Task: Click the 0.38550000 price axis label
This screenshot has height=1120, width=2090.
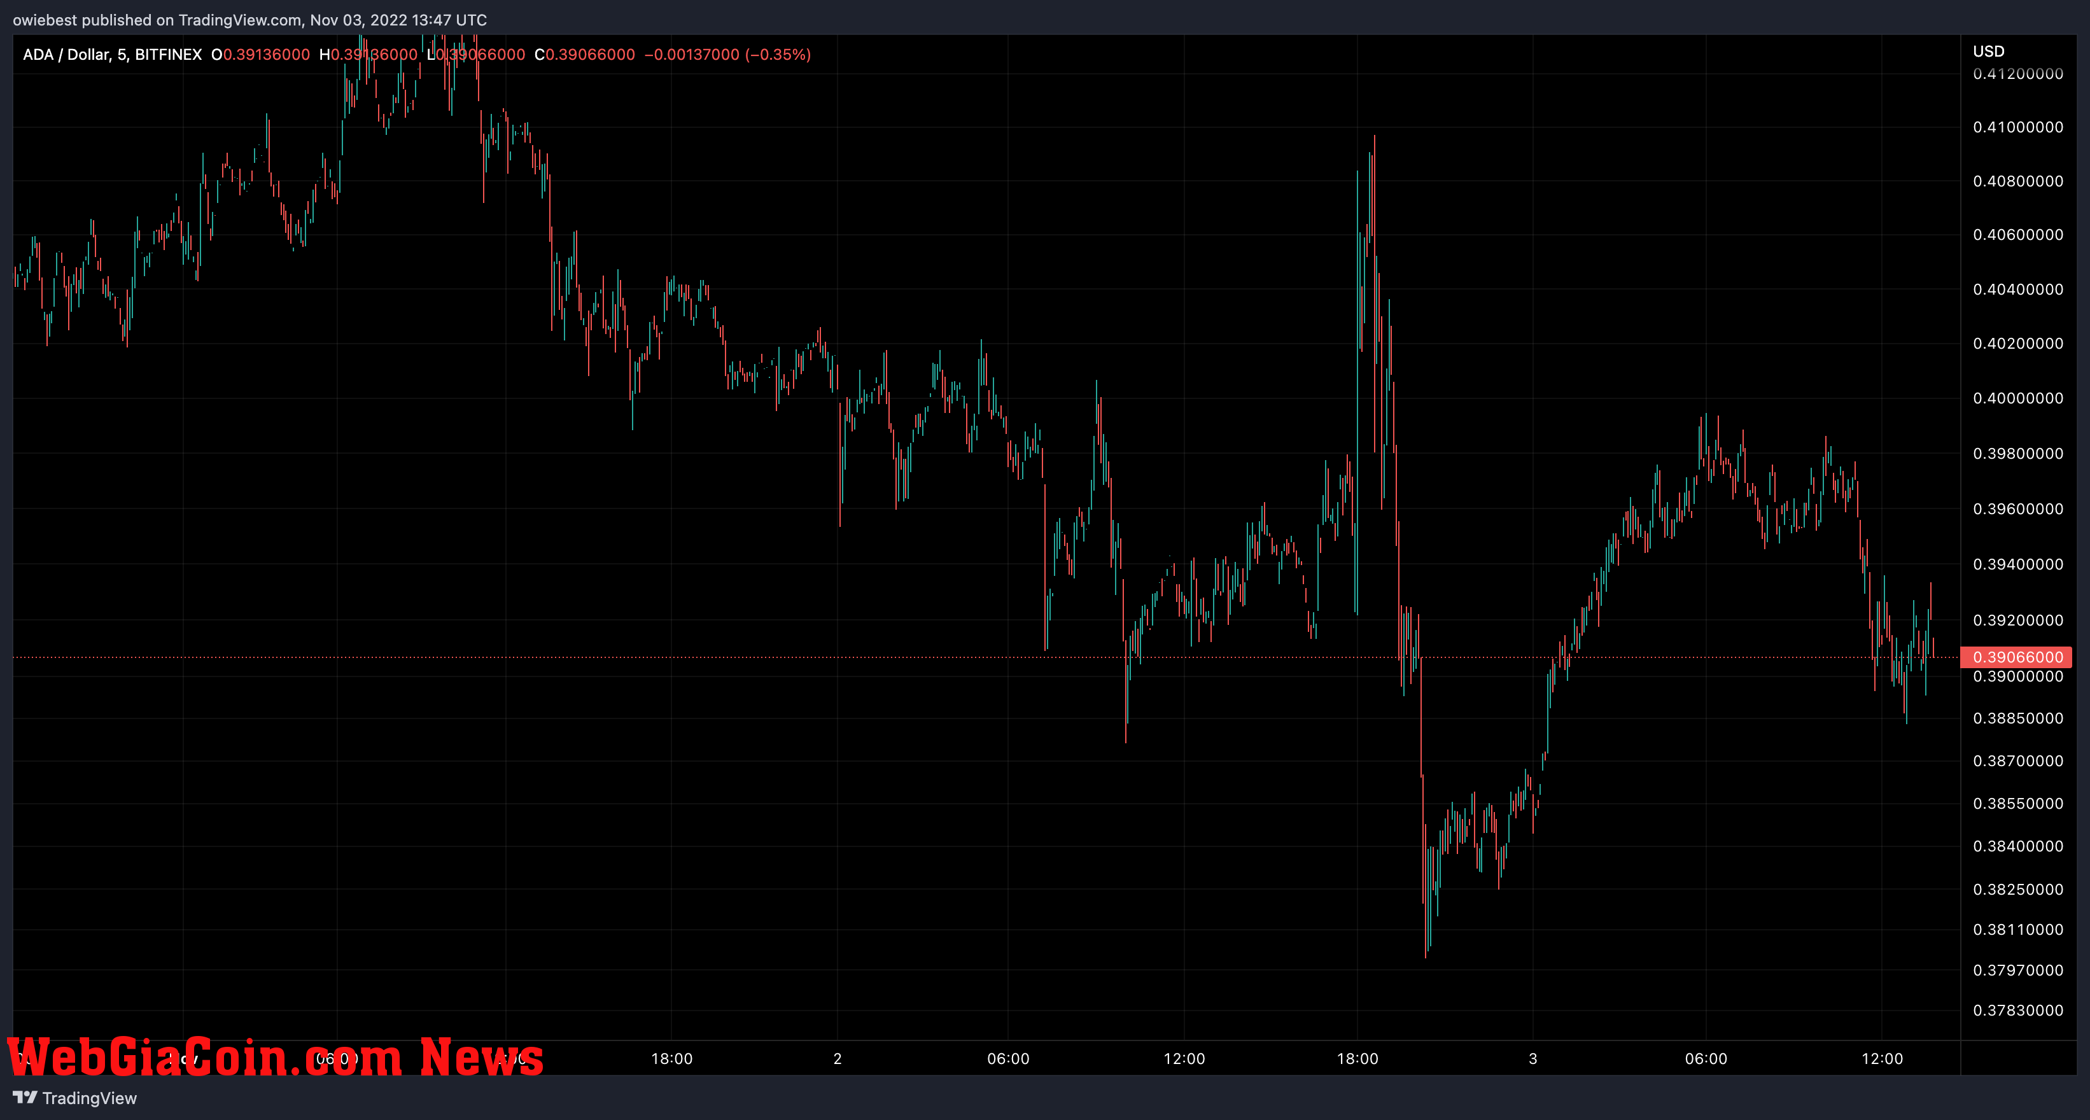Action: 2018,803
